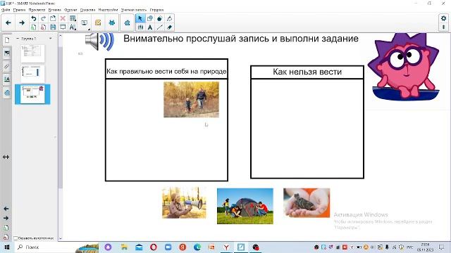The height and width of the screenshot is (253, 451).
Task: Open the blue cat add-on icon
Action: click(112, 22)
